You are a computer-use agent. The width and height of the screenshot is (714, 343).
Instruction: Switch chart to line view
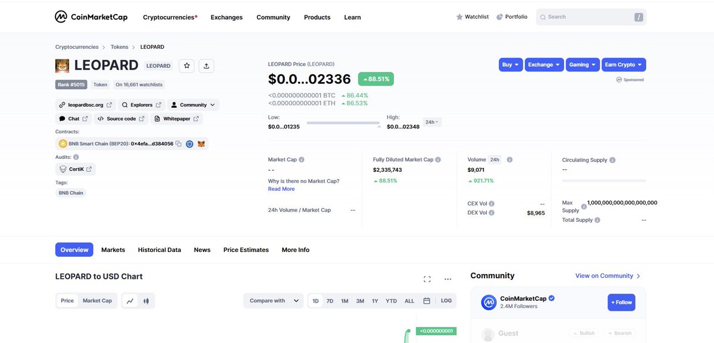click(x=130, y=301)
